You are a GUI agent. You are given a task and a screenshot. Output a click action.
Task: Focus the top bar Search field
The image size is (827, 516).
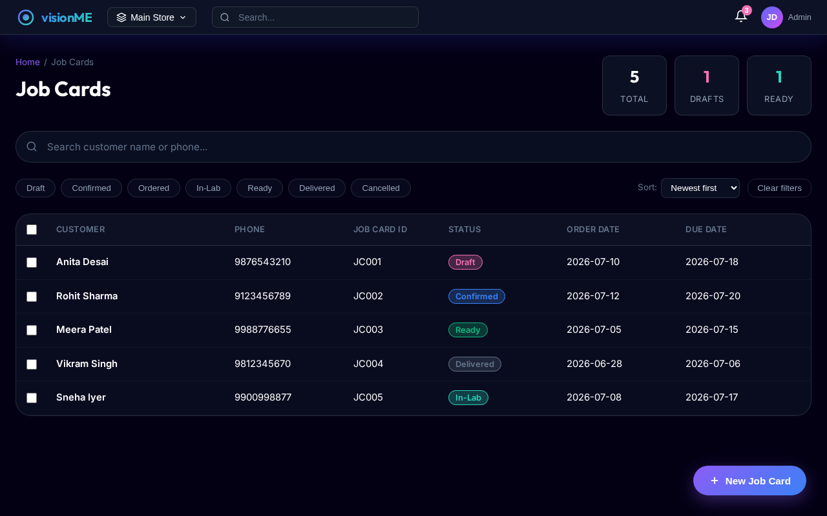pos(315,17)
